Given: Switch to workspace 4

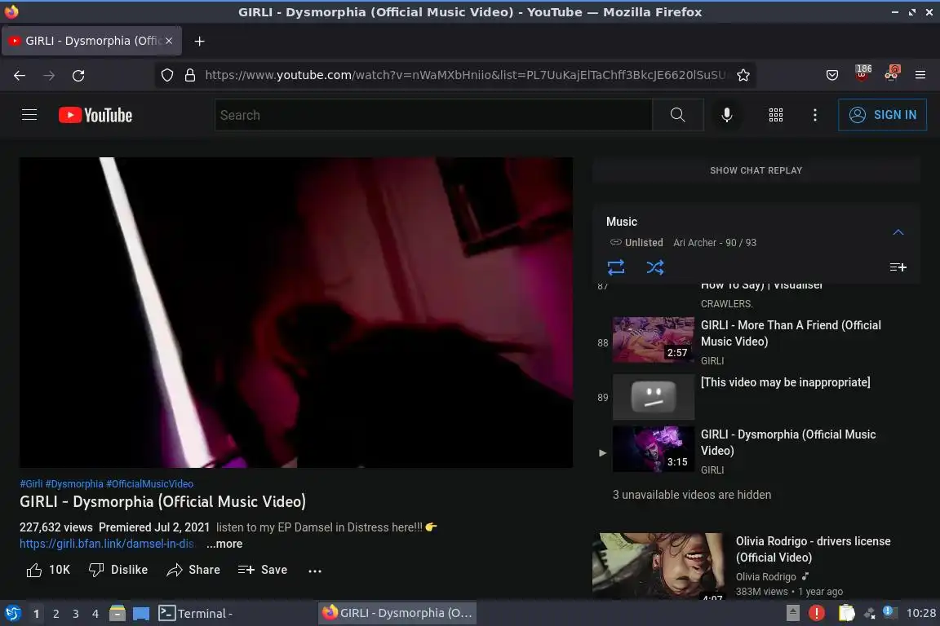Looking at the screenshot, I should [x=95, y=614].
